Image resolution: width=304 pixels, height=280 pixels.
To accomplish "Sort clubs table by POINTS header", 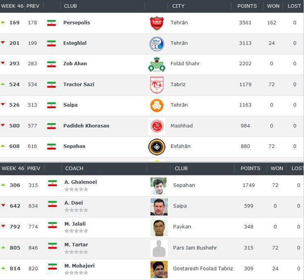I will coord(247,6).
